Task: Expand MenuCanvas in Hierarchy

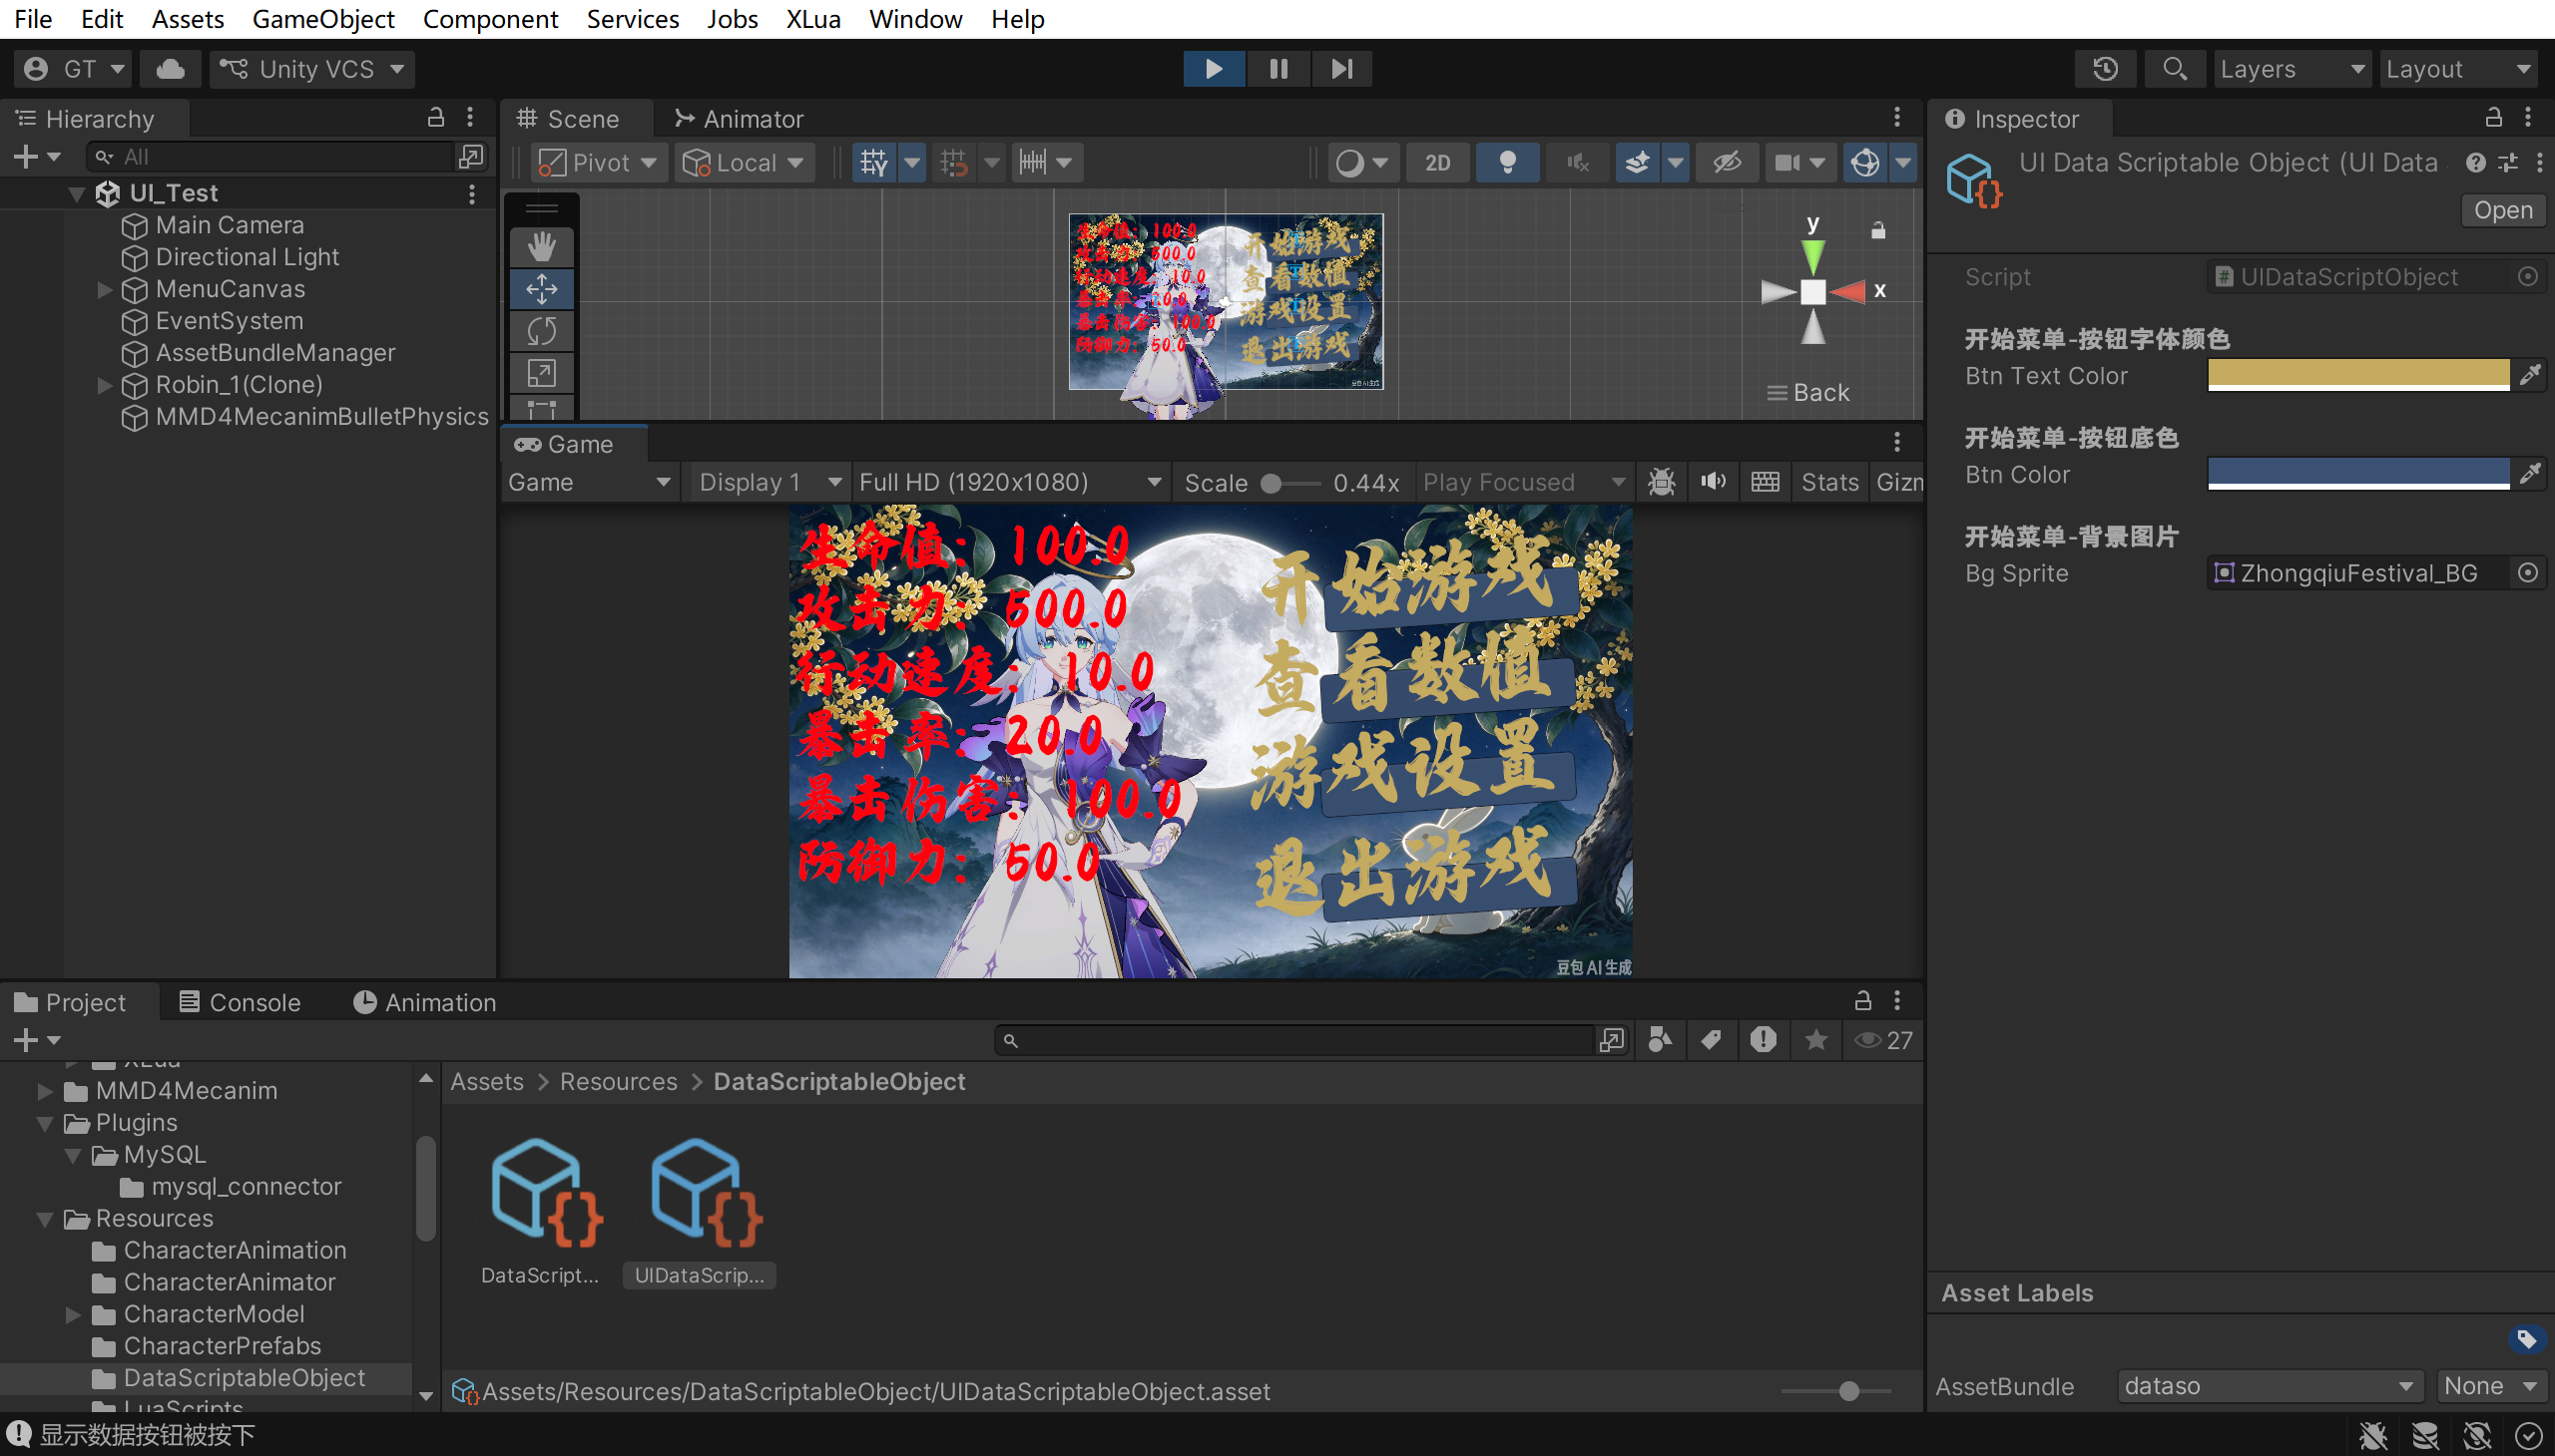Action: [104, 289]
